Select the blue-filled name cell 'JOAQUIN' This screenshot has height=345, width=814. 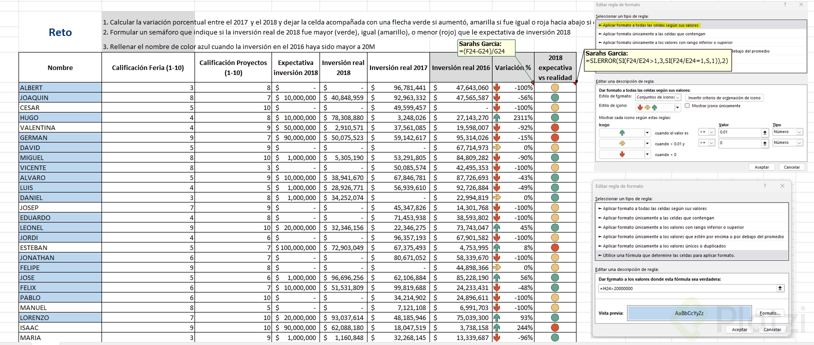tap(60, 97)
